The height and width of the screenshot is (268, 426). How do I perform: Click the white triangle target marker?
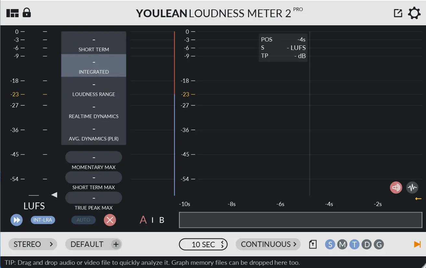click(54, 195)
